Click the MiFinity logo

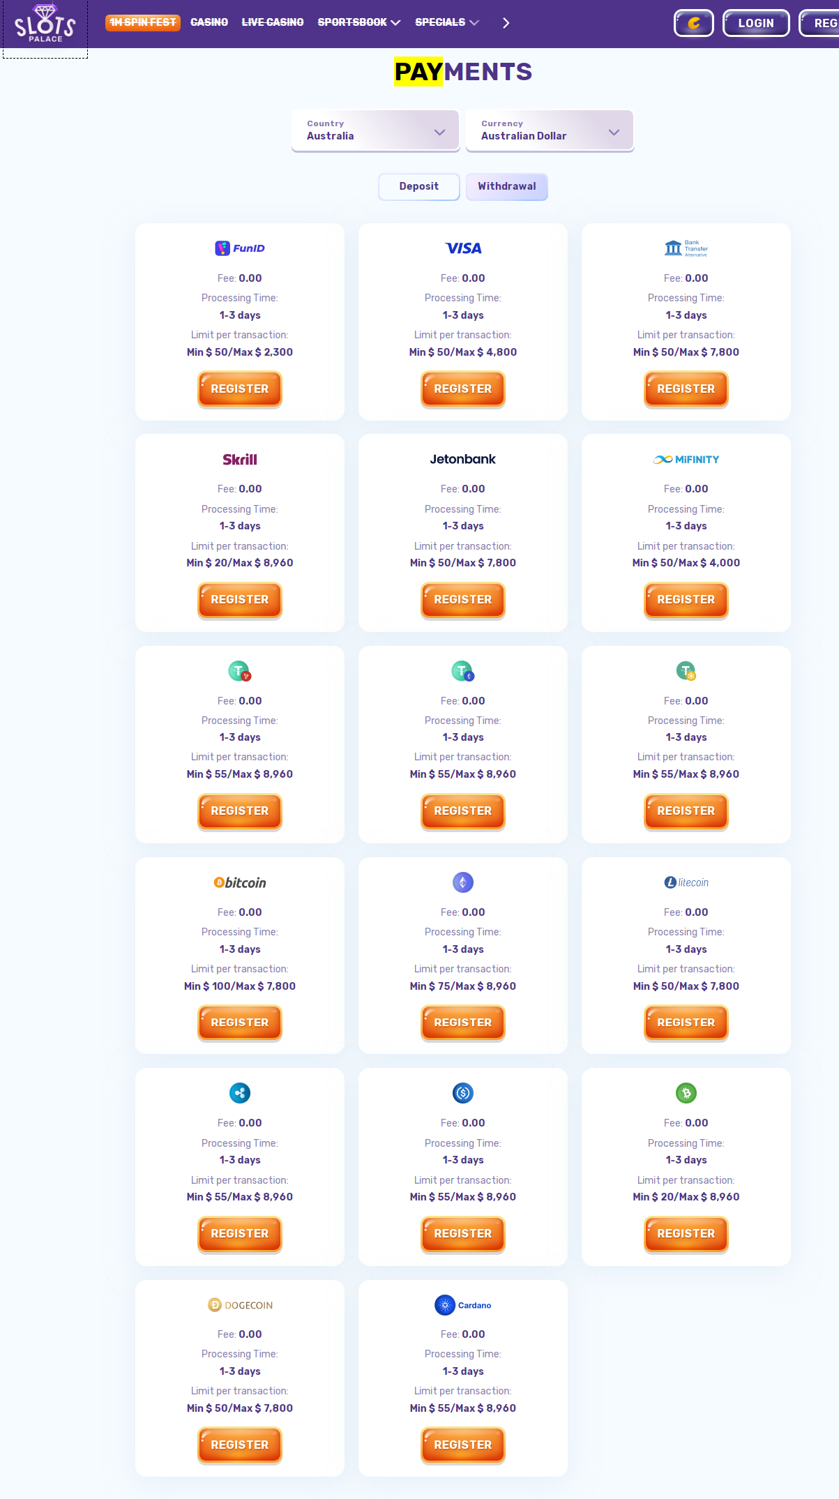pyautogui.click(x=686, y=460)
